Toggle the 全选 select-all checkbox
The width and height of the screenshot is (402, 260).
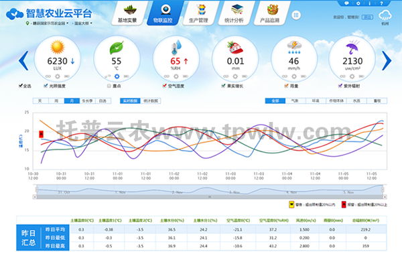point(21,86)
